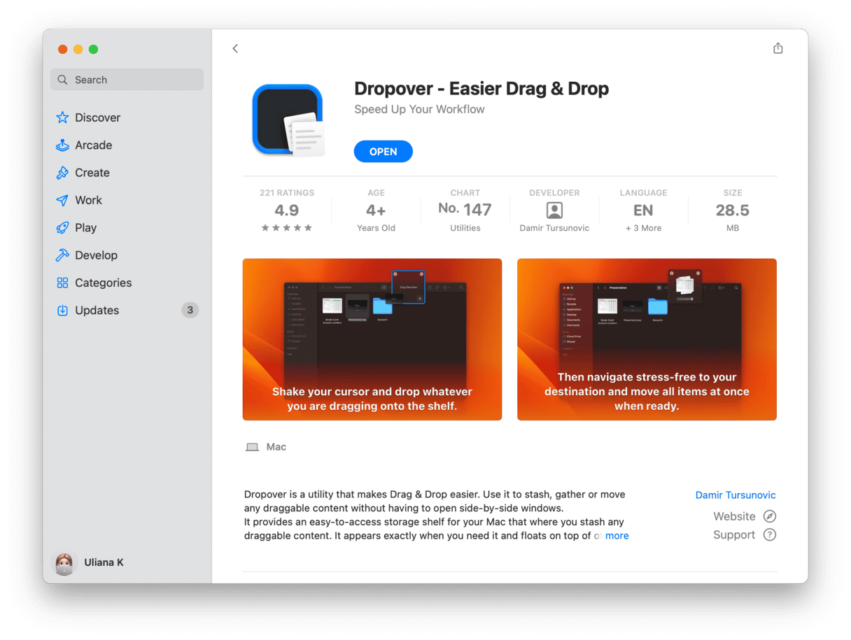The width and height of the screenshot is (851, 640).
Task: Click the + 3 More languages text
Action: click(x=643, y=228)
